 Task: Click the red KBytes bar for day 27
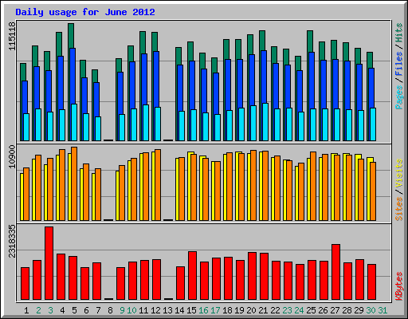[x=335, y=272]
